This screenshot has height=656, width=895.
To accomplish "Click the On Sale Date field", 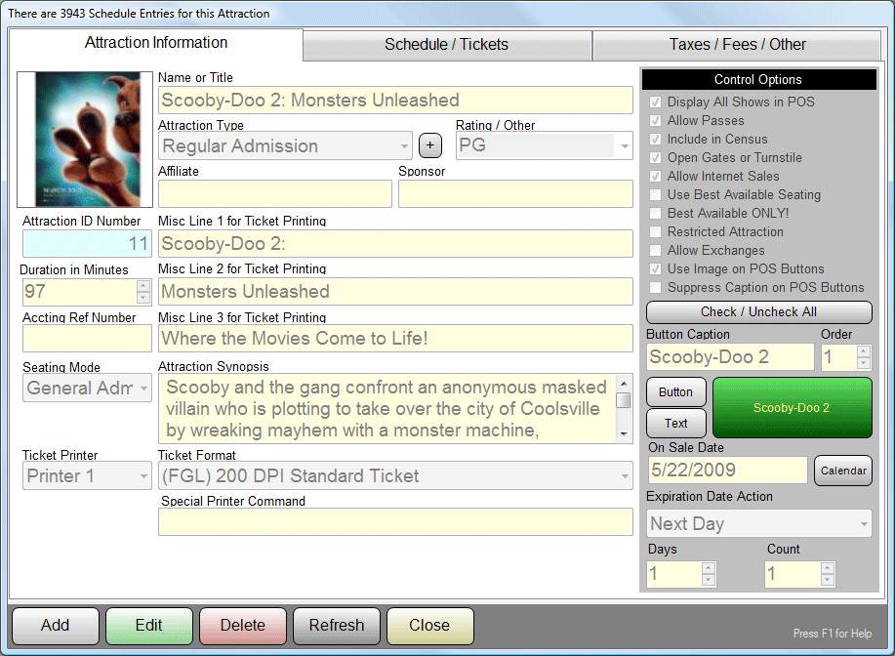I will tap(727, 471).
